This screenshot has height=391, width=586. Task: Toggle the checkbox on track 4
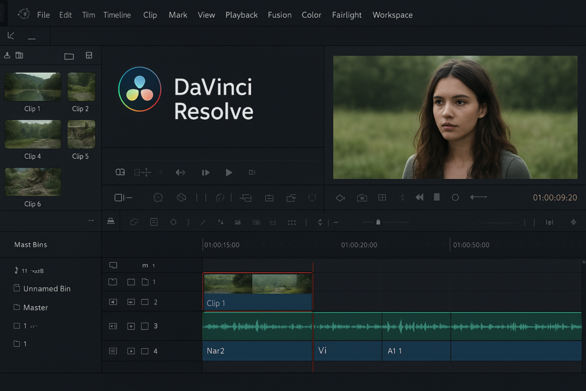(145, 351)
